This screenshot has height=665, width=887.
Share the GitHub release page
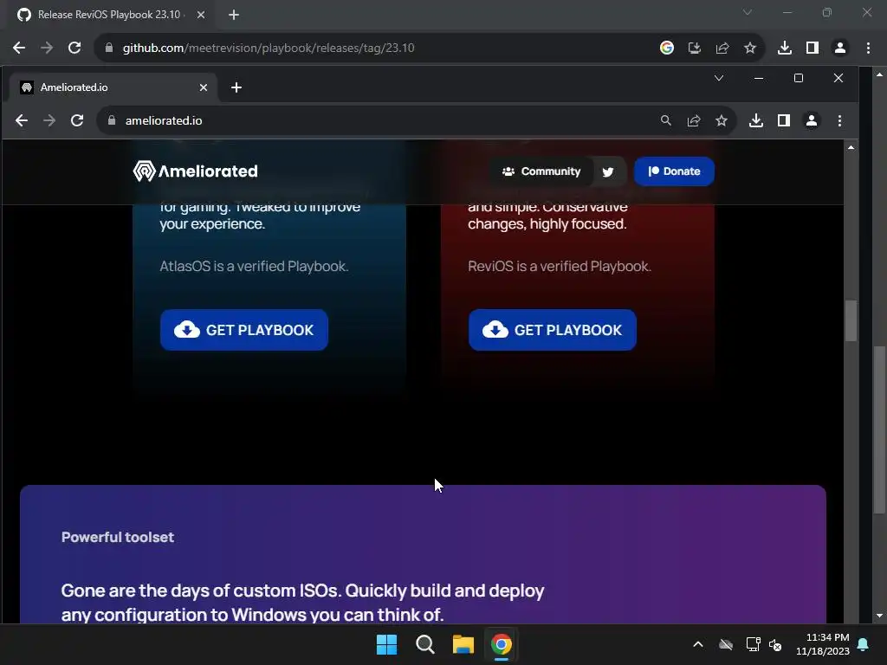click(722, 48)
